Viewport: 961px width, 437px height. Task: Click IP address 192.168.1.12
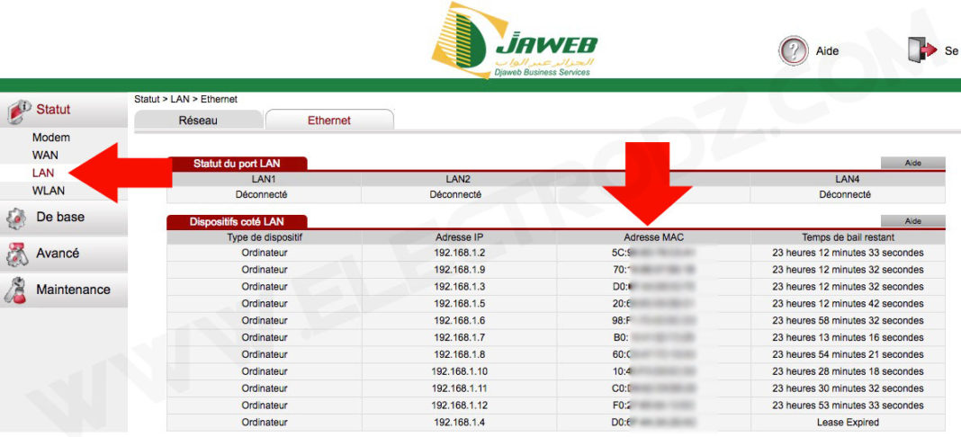[x=460, y=406]
